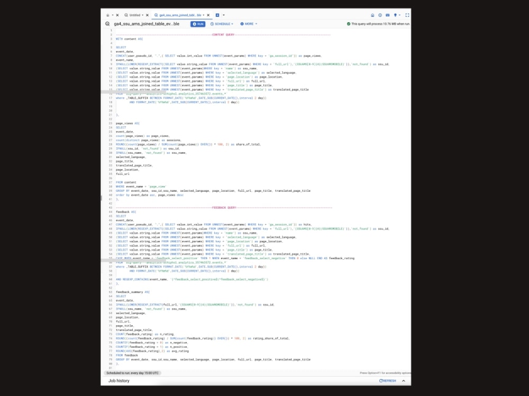Click the home icon in the top bar
This screenshot has width=529, height=396.
coord(373,15)
